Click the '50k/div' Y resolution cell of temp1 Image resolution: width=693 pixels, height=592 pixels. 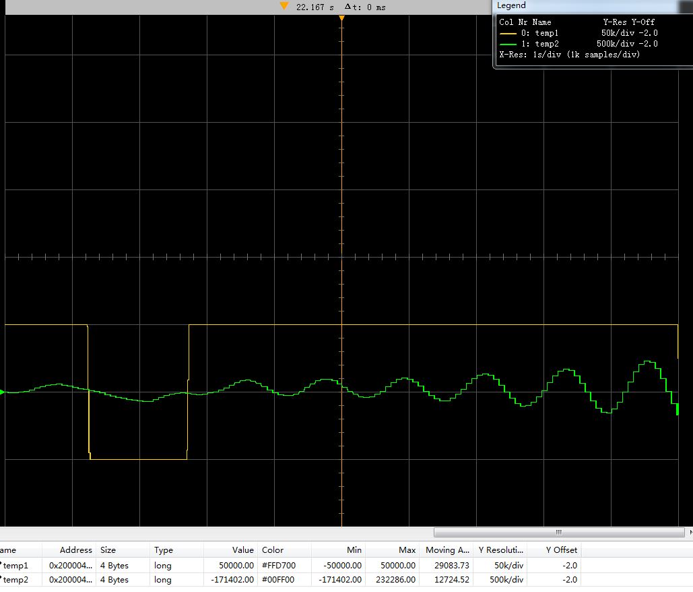500,566
